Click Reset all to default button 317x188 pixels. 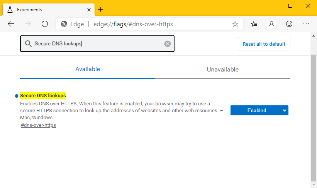click(264, 44)
